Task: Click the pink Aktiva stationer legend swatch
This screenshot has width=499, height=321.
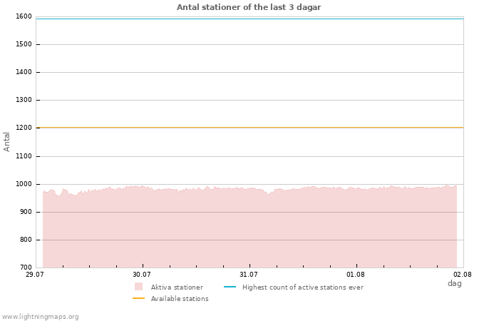Action: point(138,287)
